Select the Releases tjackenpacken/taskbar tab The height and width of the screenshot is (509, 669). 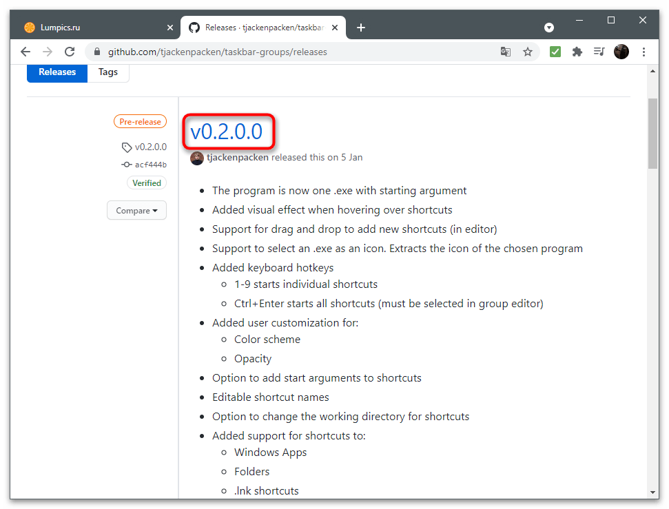point(263,28)
